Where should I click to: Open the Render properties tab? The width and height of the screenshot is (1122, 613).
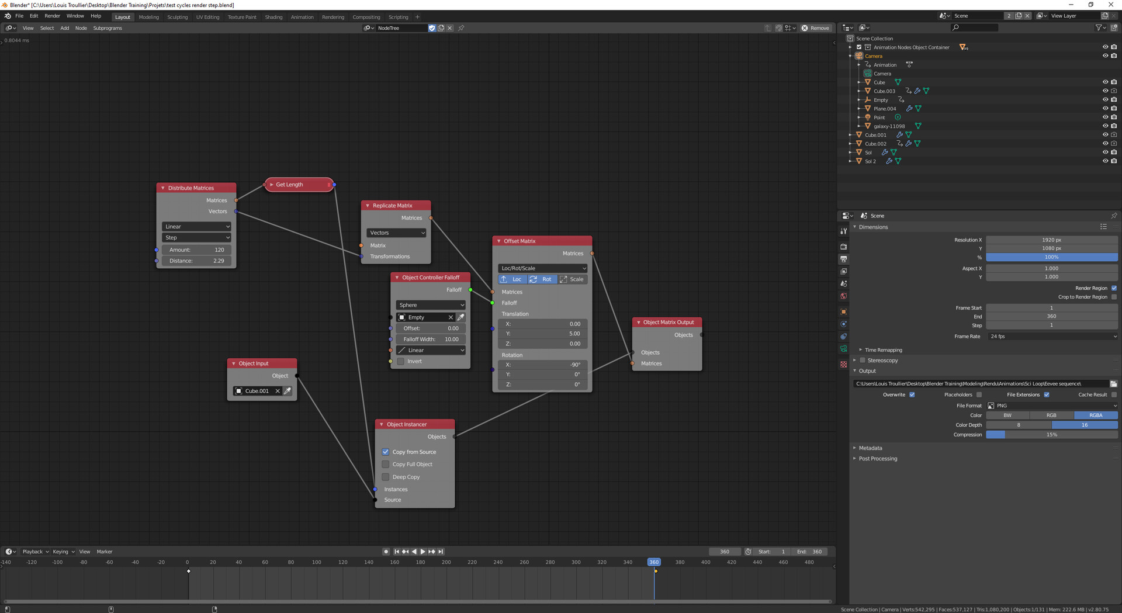(x=843, y=247)
